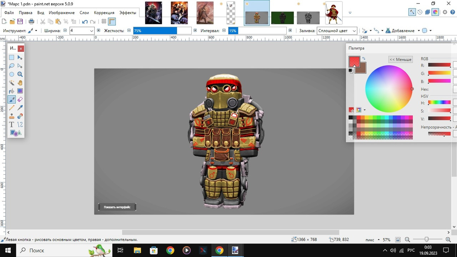Open the Файл menu

[9, 12]
